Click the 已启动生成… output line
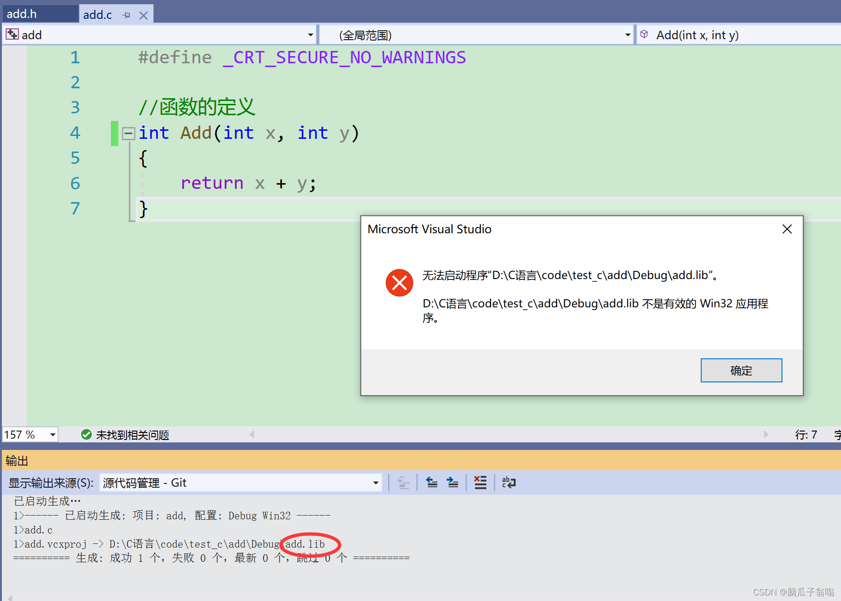Image resolution: width=841 pixels, height=601 pixels. [48, 501]
